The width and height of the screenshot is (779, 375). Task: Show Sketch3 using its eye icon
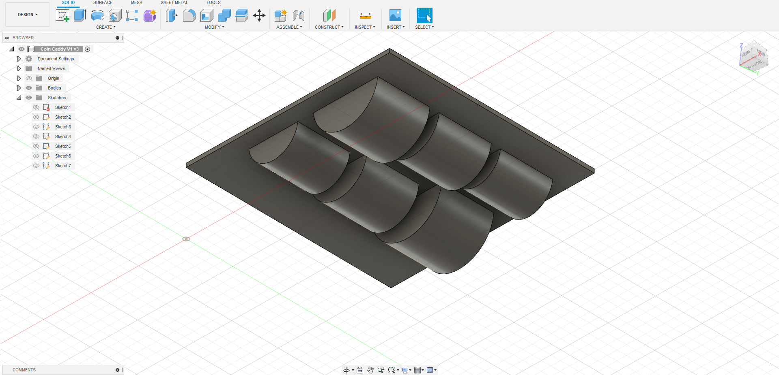(x=36, y=127)
